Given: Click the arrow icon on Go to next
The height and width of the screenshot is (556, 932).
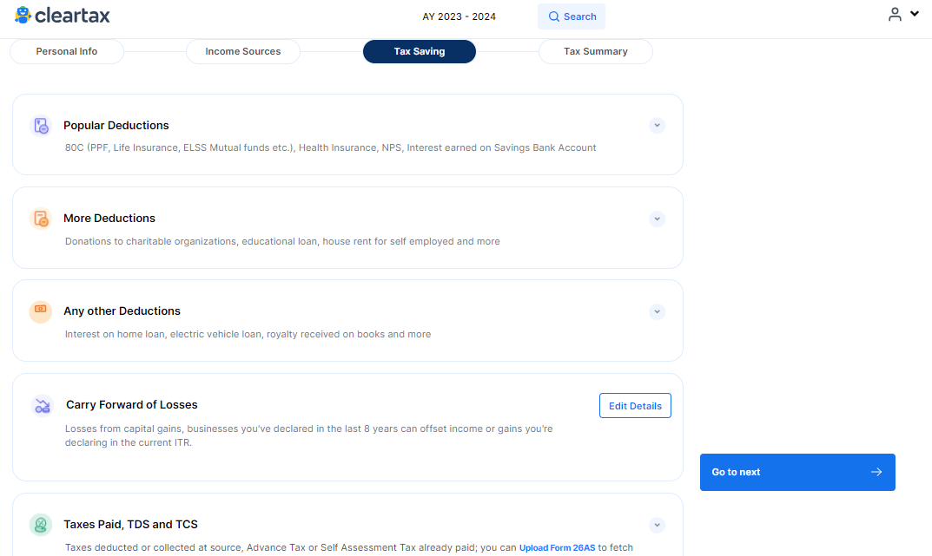Looking at the screenshot, I should point(876,473).
